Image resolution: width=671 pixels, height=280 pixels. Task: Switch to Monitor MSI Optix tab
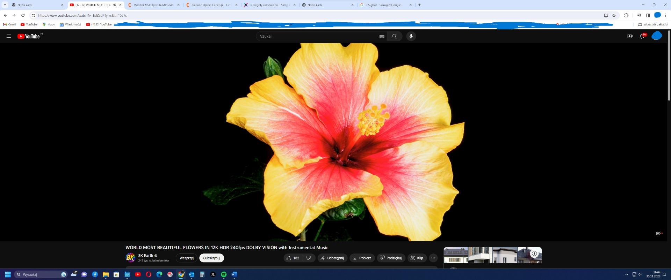tap(153, 5)
